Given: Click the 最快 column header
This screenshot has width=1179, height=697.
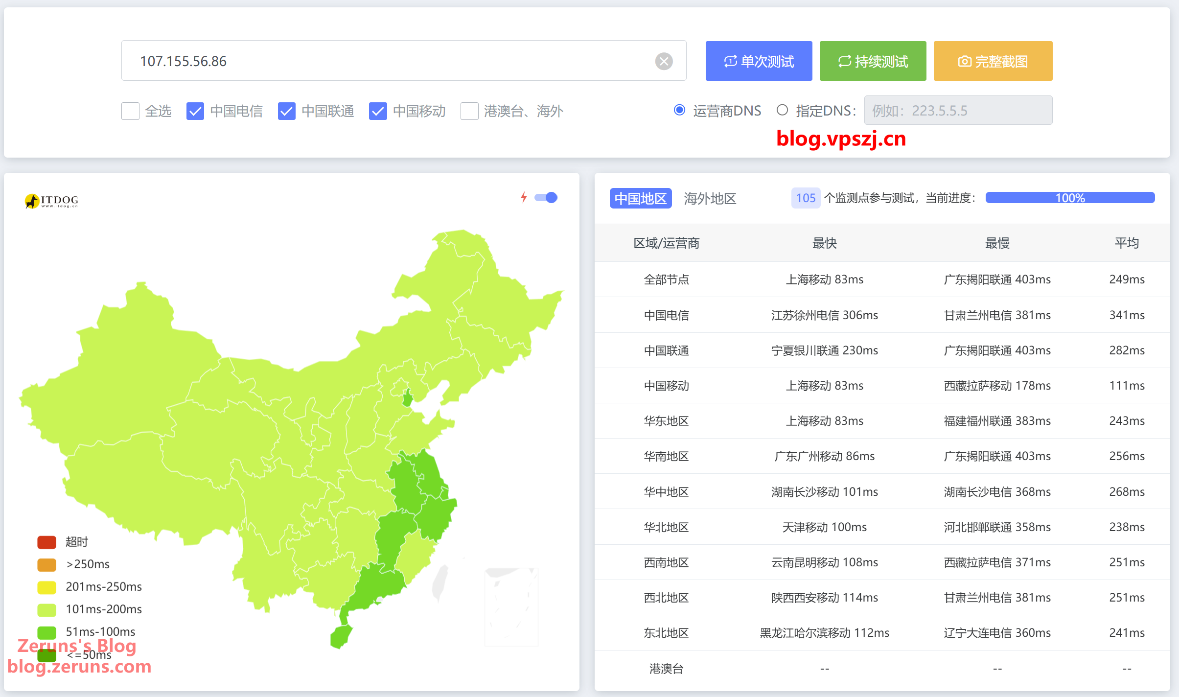Looking at the screenshot, I should [825, 243].
